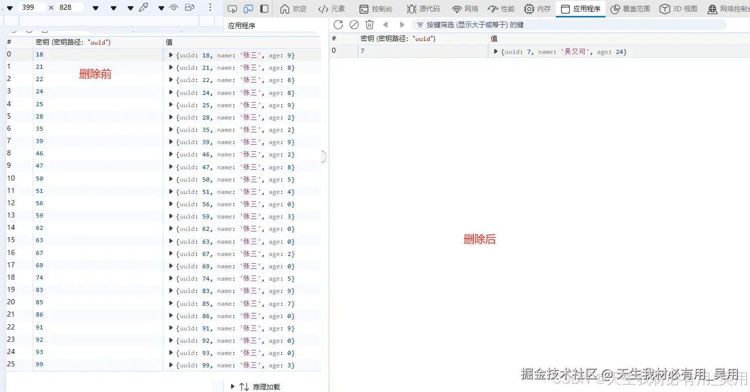Click the pie chart icon of 覆盖范围 tab

click(615, 9)
